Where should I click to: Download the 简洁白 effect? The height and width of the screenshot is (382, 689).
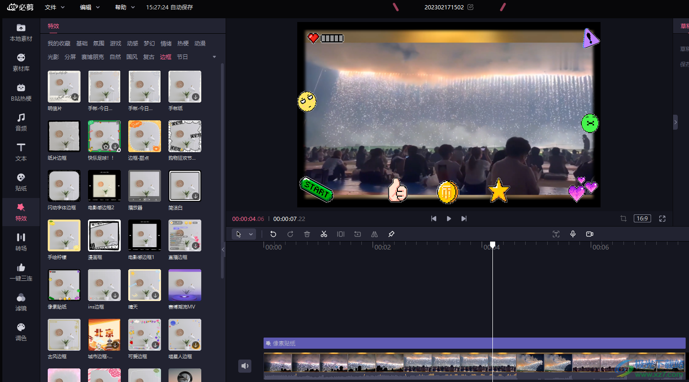coord(196,196)
